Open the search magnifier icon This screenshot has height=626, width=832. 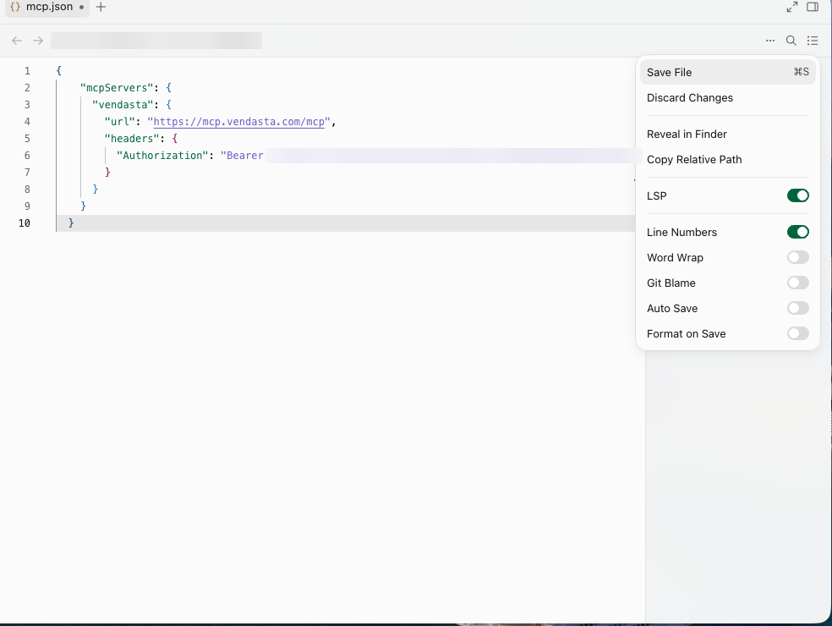tap(791, 41)
